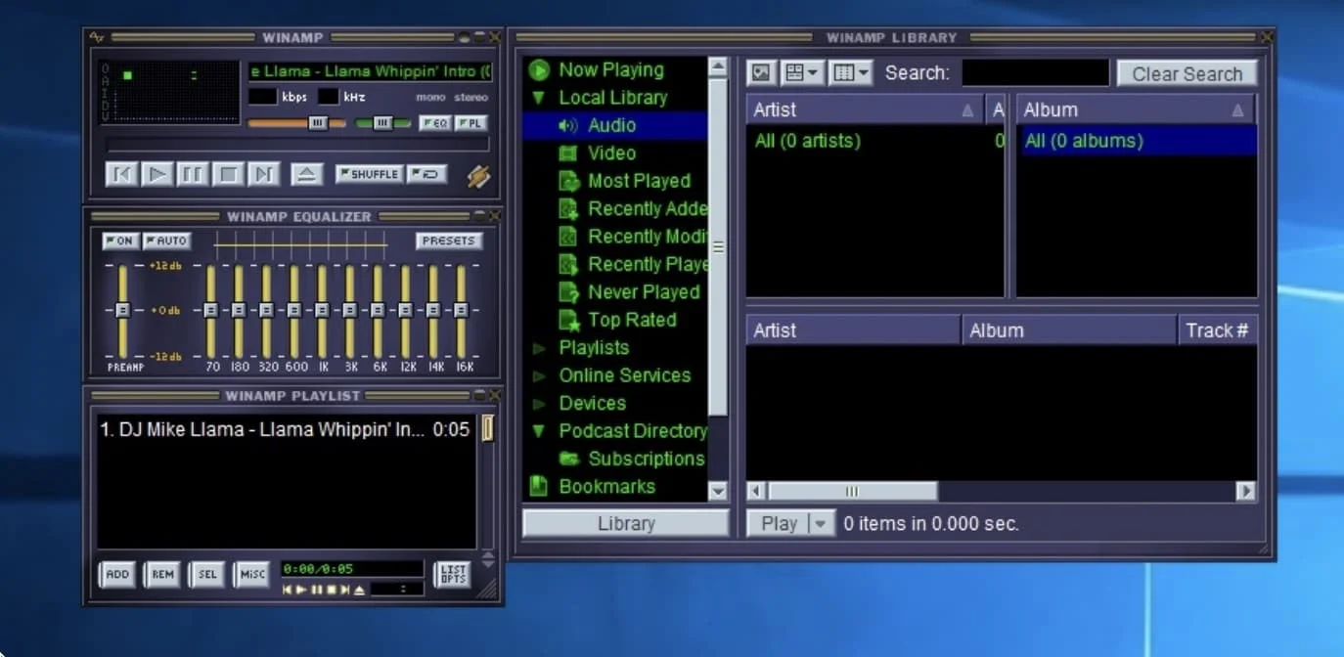Screen dimensions: 1344x657
Task: Click DJ Mike Llama track in playlist
Action: (x=285, y=429)
